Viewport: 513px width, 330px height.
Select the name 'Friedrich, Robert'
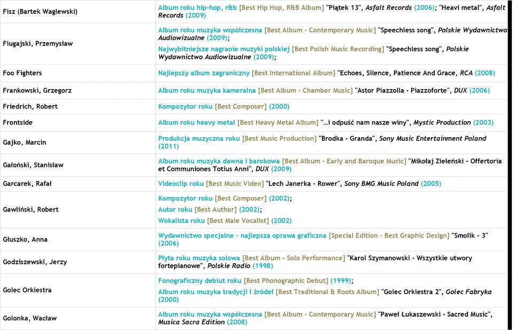(30, 106)
